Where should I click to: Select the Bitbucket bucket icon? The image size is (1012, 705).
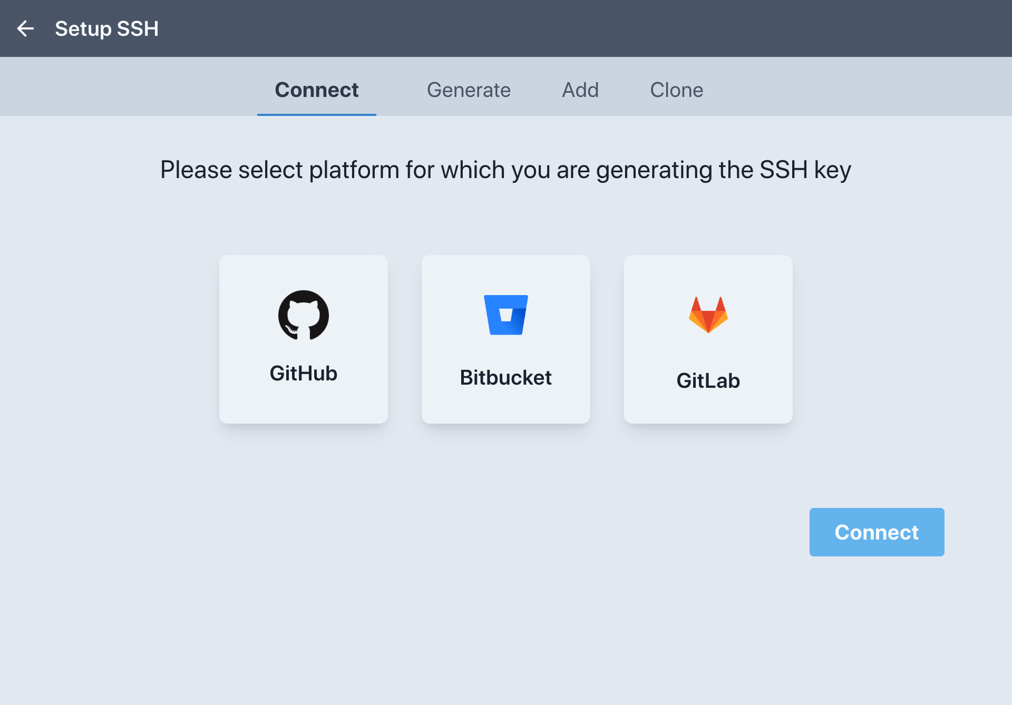(505, 315)
